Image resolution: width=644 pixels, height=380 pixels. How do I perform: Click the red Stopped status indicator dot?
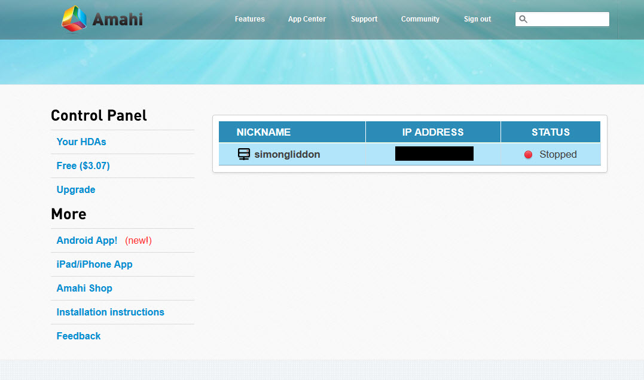[x=528, y=154]
